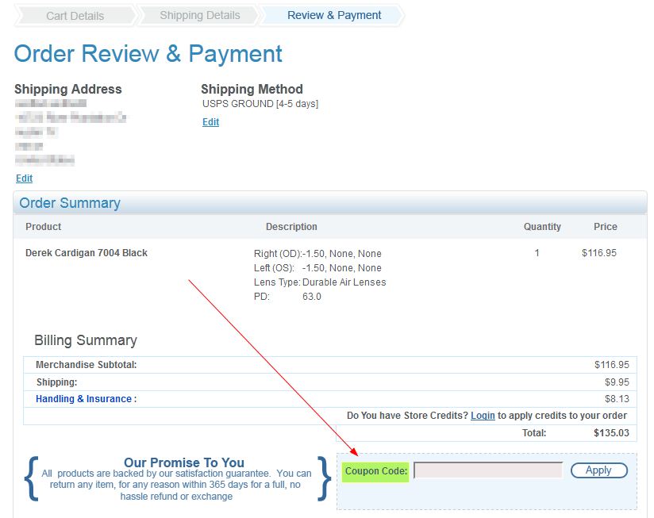Edit the USPS GROUND shipping method
The image size is (654, 518).
click(x=210, y=121)
